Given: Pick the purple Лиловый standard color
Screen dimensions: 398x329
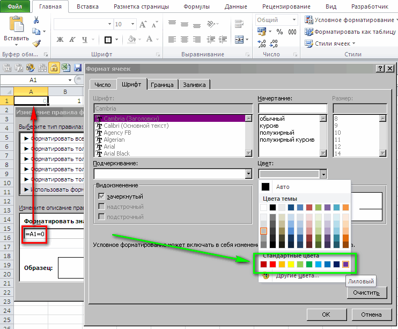Looking at the screenshot, I should 345,265.
